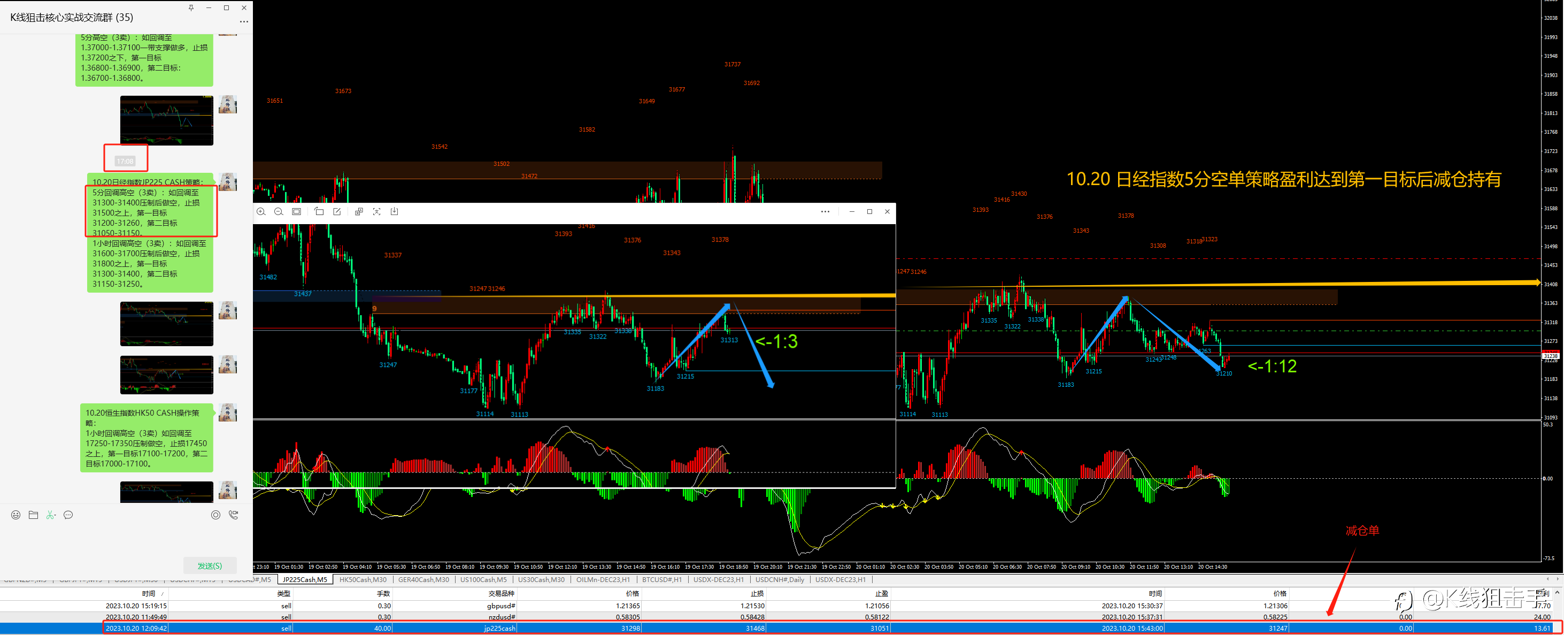
Task: Pin chat window with pushpin icon
Action: tap(191, 8)
